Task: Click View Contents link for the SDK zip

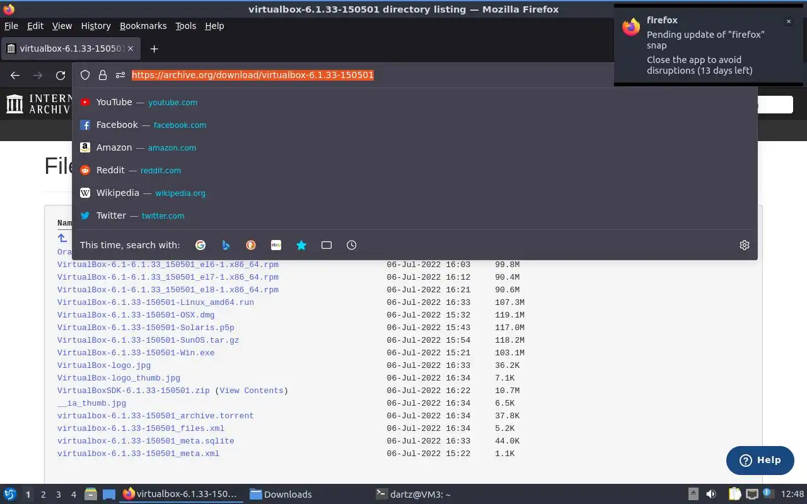Action: 252,391
